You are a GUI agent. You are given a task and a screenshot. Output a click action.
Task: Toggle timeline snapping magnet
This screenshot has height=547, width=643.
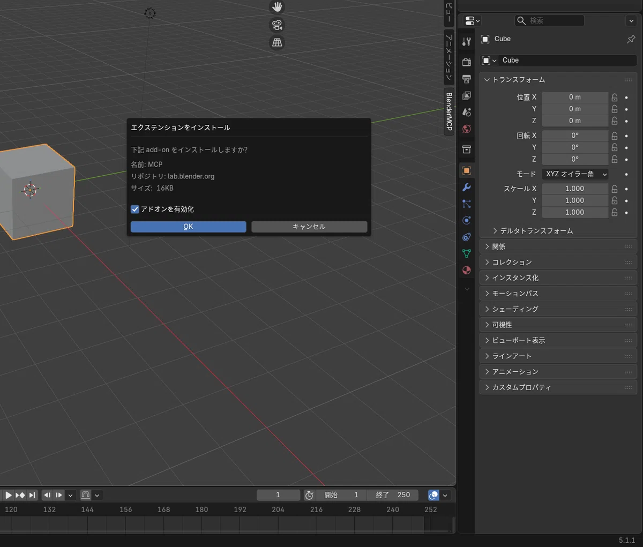(86, 495)
